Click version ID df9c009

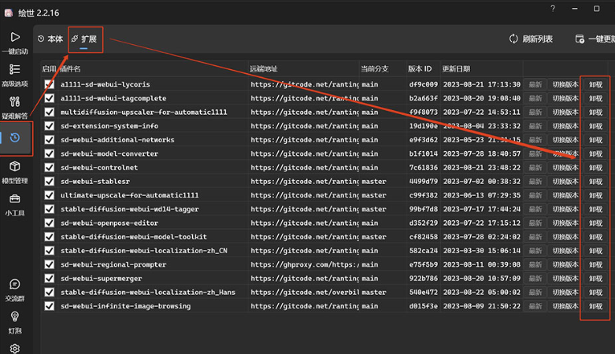(423, 84)
